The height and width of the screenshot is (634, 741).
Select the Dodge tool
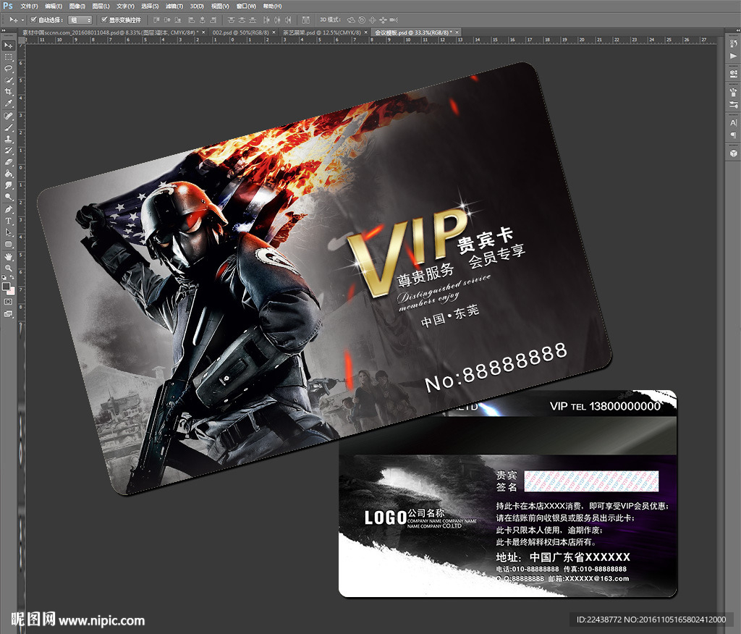point(9,197)
